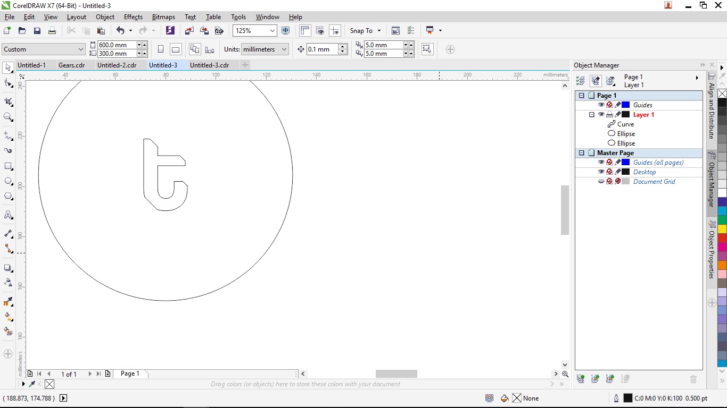This screenshot has height=408, width=727.
Task: Open the Object menu
Action: 105,17
